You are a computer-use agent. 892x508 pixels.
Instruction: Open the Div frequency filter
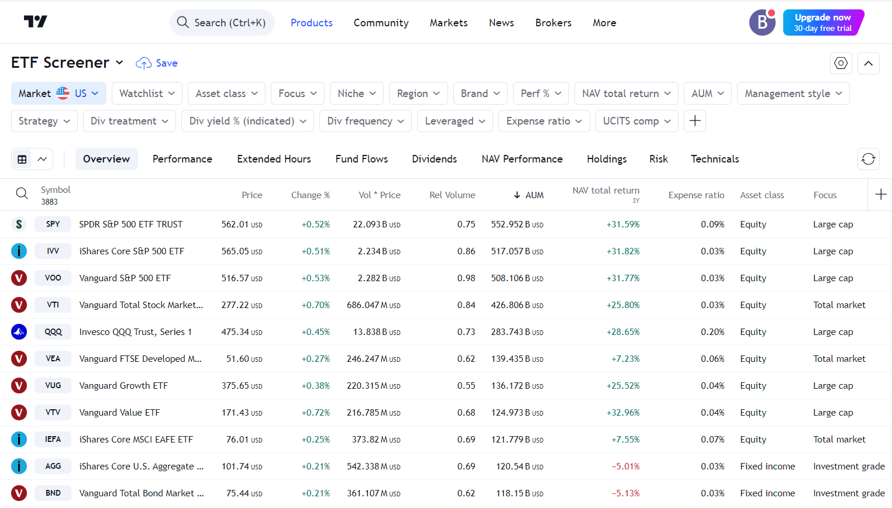366,121
